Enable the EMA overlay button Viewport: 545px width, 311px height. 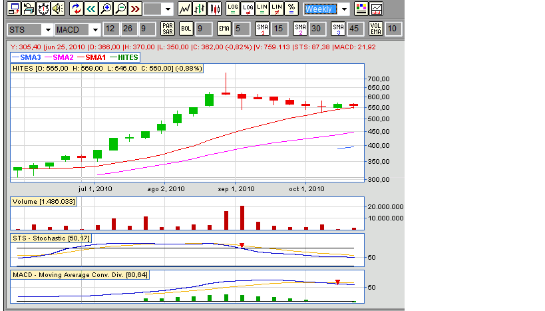pos(224,29)
